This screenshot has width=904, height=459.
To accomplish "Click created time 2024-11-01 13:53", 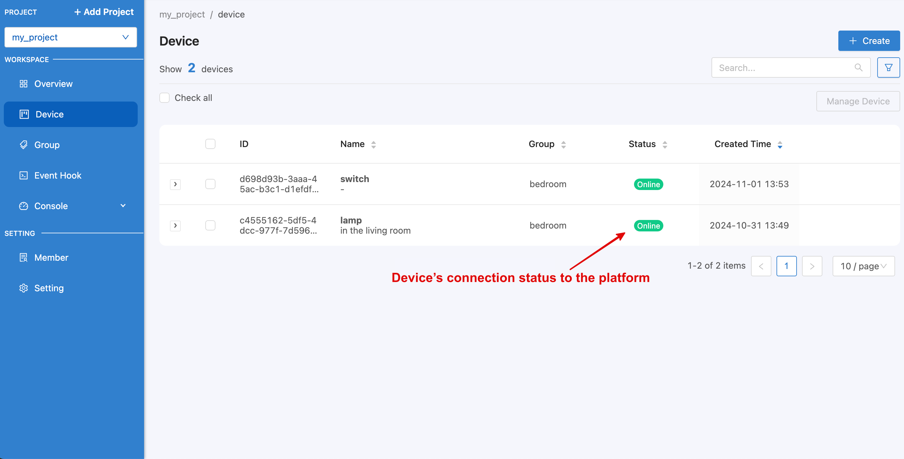I will [x=749, y=184].
